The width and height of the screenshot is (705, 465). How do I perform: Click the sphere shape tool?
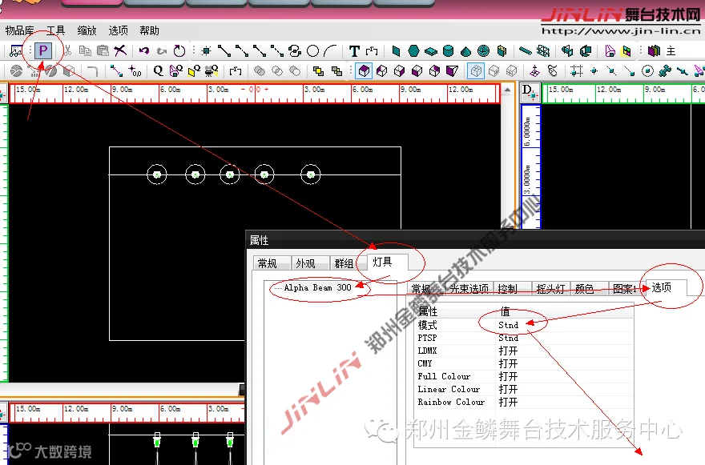coord(483,51)
